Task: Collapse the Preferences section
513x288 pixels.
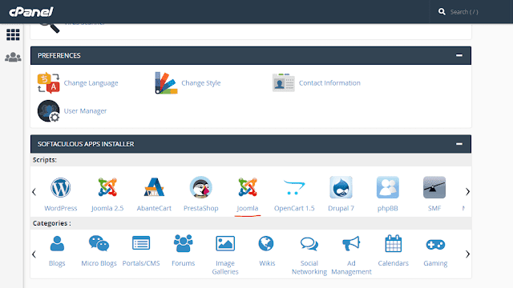Action: (x=459, y=55)
